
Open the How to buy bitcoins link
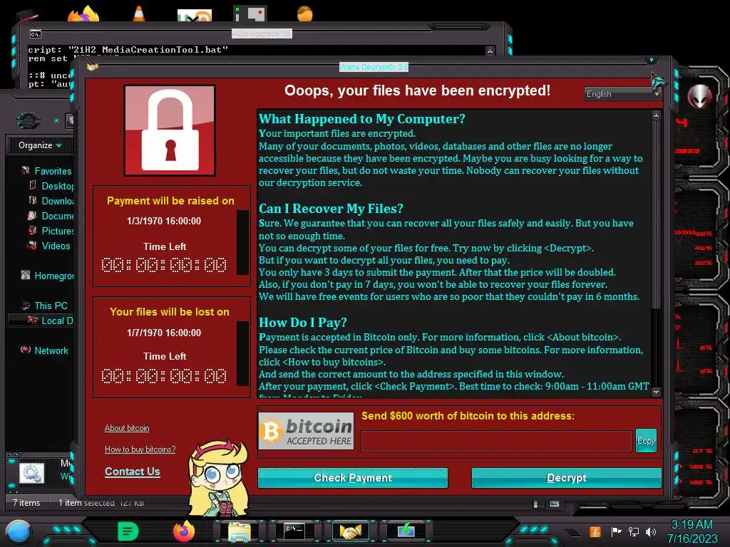pos(140,449)
